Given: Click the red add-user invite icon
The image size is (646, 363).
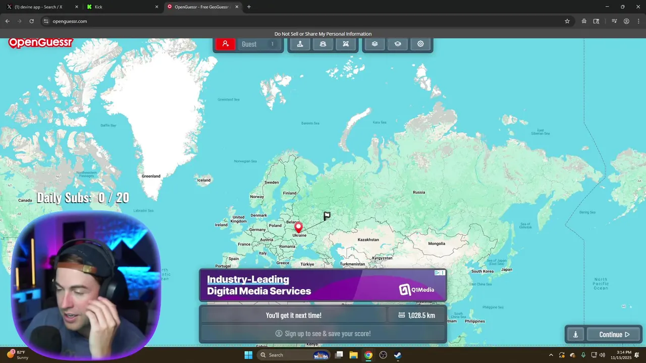Looking at the screenshot, I should click(226, 44).
